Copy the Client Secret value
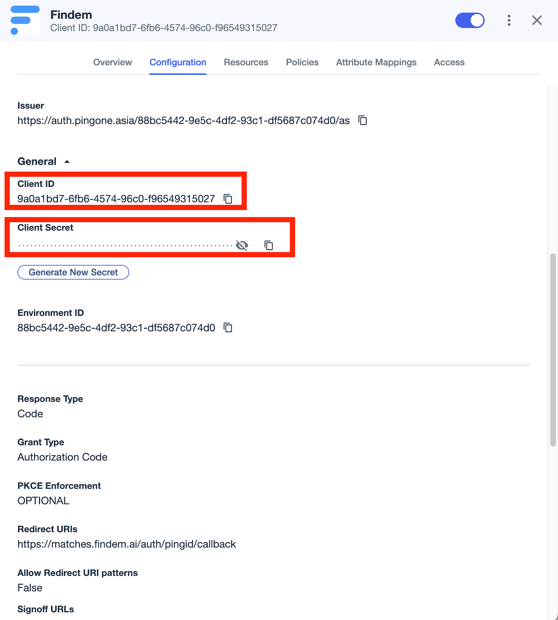This screenshot has width=558, height=620. [x=269, y=245]
